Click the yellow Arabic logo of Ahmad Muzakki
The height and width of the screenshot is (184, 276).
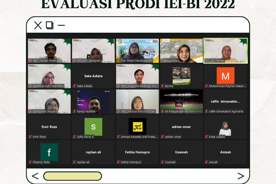(137, 126)
